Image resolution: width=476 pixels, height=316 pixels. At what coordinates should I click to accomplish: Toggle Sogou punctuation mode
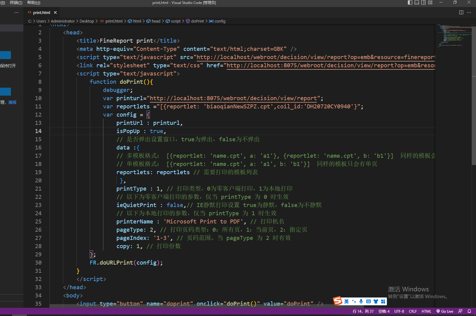pyautogui.click(x=354, y=301)
